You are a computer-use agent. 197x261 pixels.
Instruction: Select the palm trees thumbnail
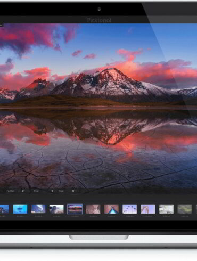(x=130, y=209)
